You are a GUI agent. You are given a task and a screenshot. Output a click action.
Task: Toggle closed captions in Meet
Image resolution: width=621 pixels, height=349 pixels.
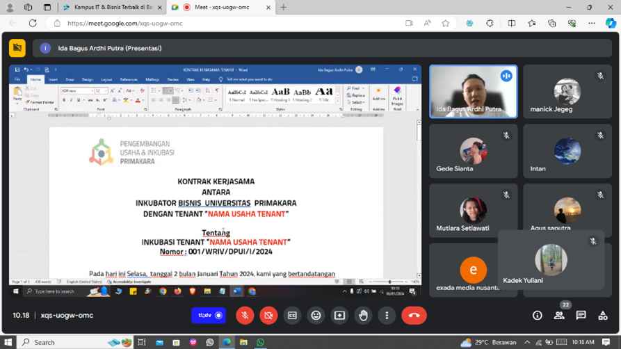pos(292,316)
